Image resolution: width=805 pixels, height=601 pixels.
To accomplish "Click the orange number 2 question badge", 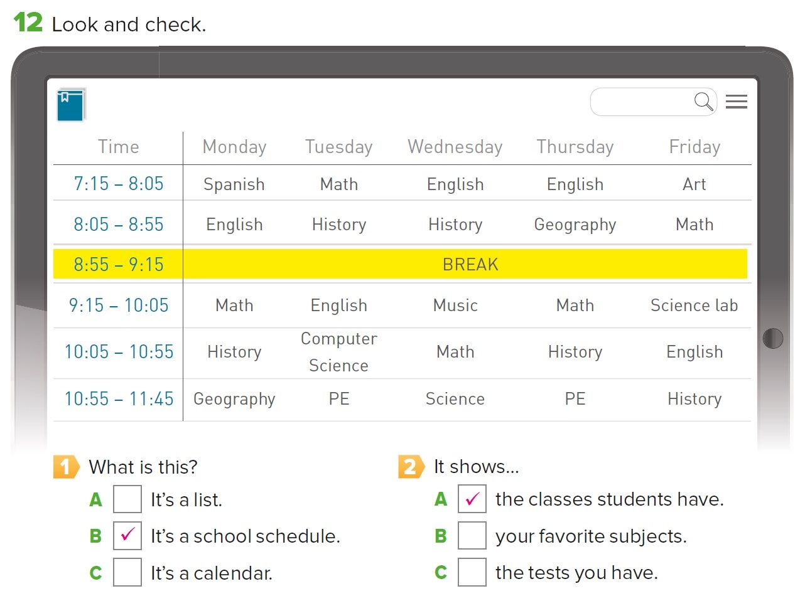I will (410, 467).
